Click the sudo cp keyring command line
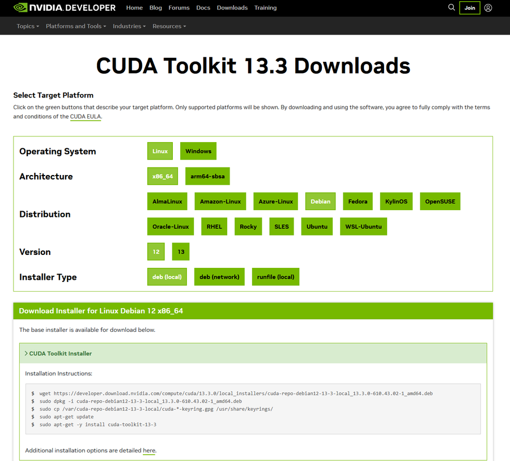 (x=156, y=409)
